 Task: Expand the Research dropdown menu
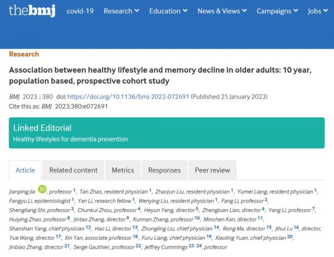121,11
